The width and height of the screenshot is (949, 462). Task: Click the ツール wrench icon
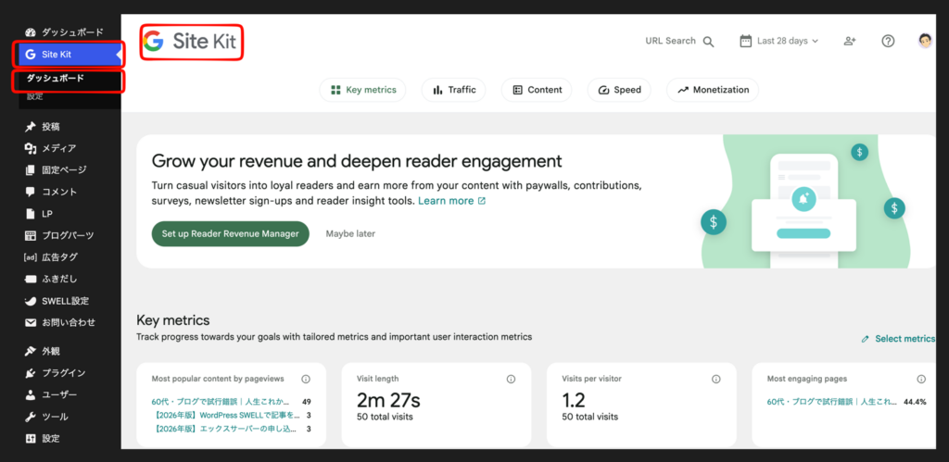[31, 417]
